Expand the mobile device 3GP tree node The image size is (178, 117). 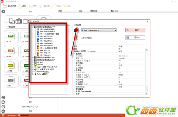[33, 60]
